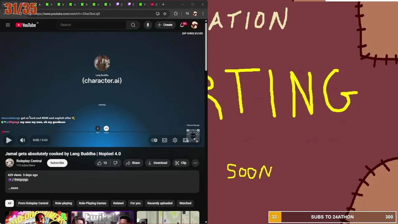The width and height of the screenshot is (398, 224).
Task: Click the 429 views 5 days ago text
Action: [x=23, y=175]
